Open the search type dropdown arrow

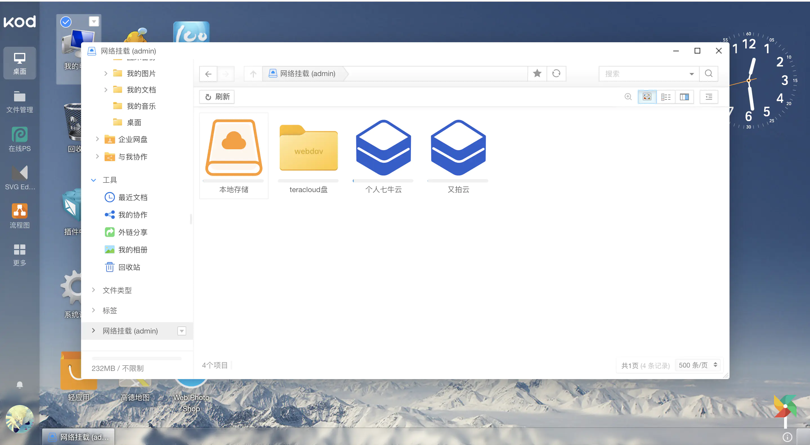point(692,74)
